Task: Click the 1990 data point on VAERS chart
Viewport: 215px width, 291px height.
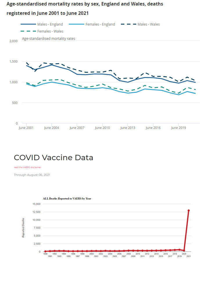Action: pyautogui.click(x=45, y=251)
